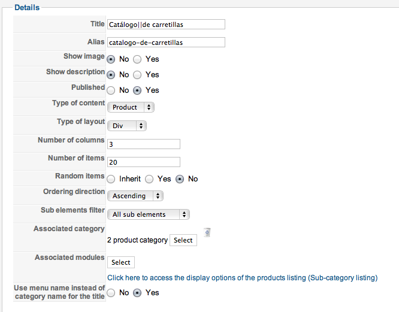This screenshot has height=312, width=399.
Task: Choose Yes for Random items
Action: (x=149, y=179)
